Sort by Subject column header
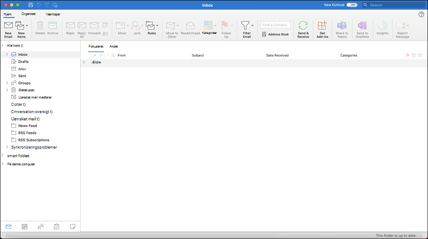The width and height of the screenshot is (428, 239). [198, 55]
